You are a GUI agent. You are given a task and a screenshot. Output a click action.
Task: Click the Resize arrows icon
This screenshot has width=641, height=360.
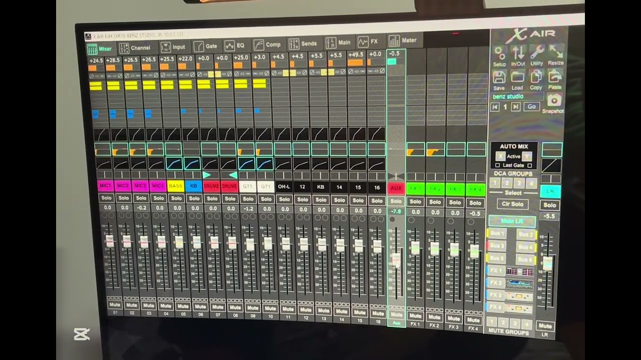pos(555,51)
